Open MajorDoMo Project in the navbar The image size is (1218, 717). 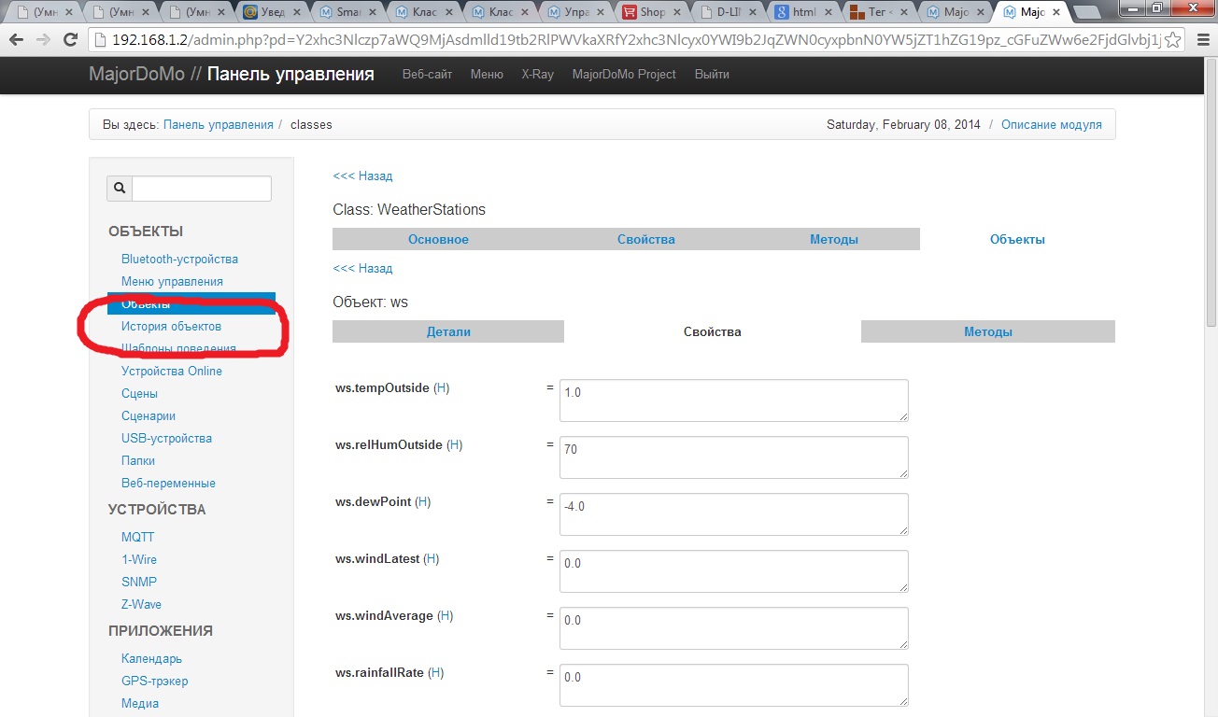[624, 75]
